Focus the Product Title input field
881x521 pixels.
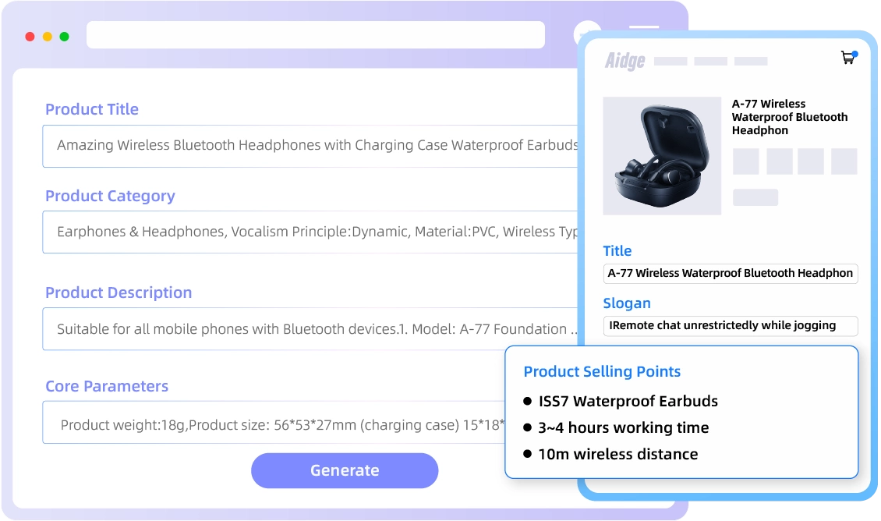coord(310,146)
